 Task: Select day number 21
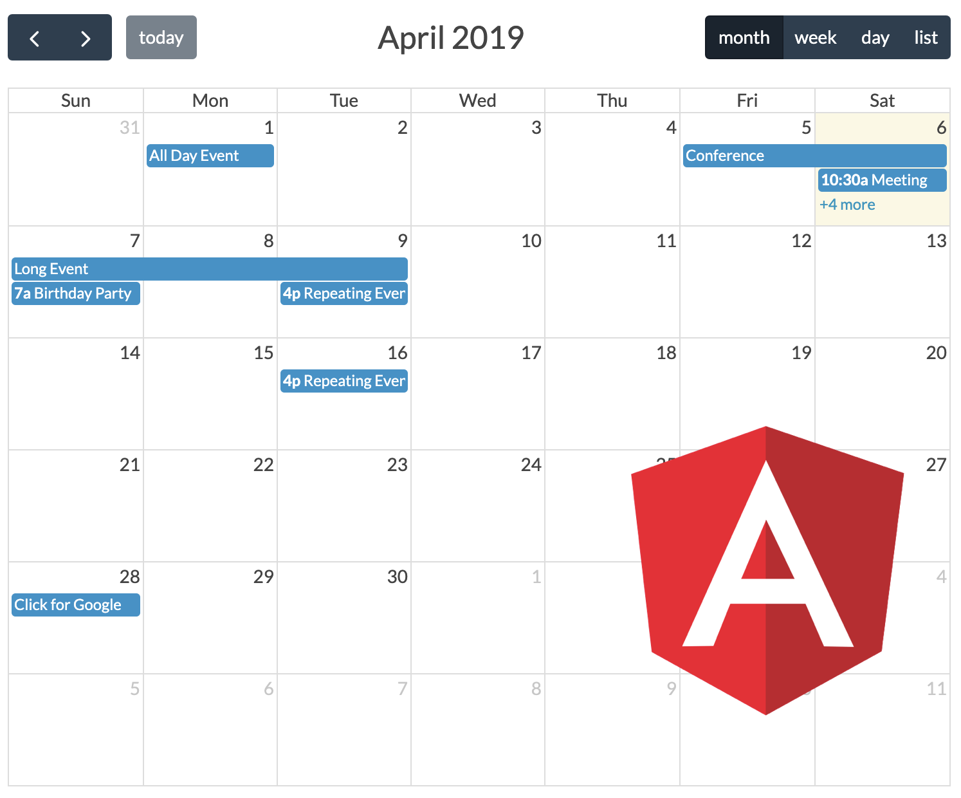point(130,465)
